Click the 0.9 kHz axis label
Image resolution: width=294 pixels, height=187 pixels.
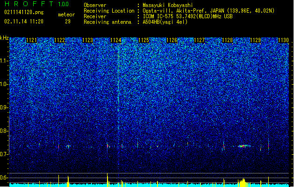coord(4,108)
